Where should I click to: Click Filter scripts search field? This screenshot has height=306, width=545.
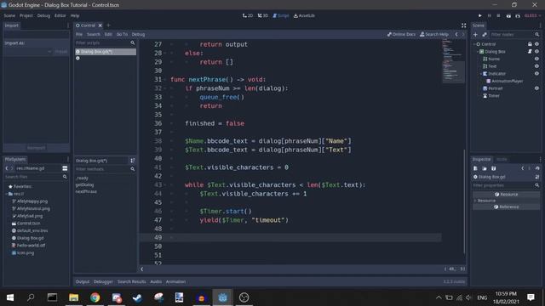coord(106,42)
